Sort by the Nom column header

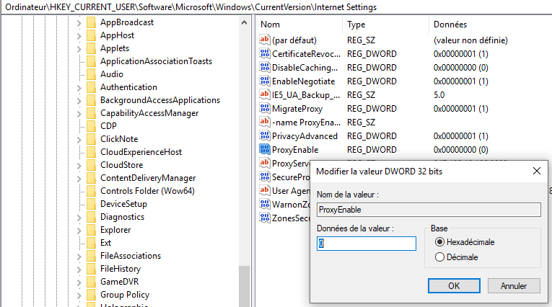click(296, 25)
